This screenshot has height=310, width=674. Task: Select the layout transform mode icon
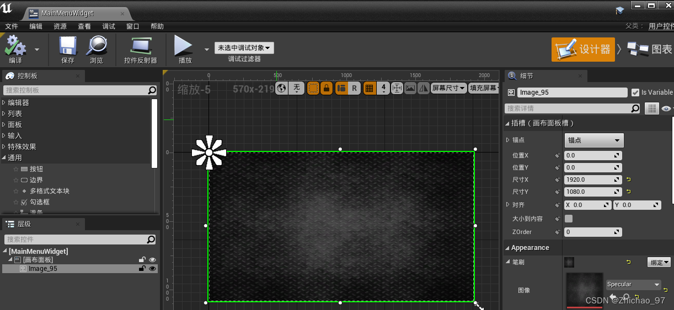point(341,88)
